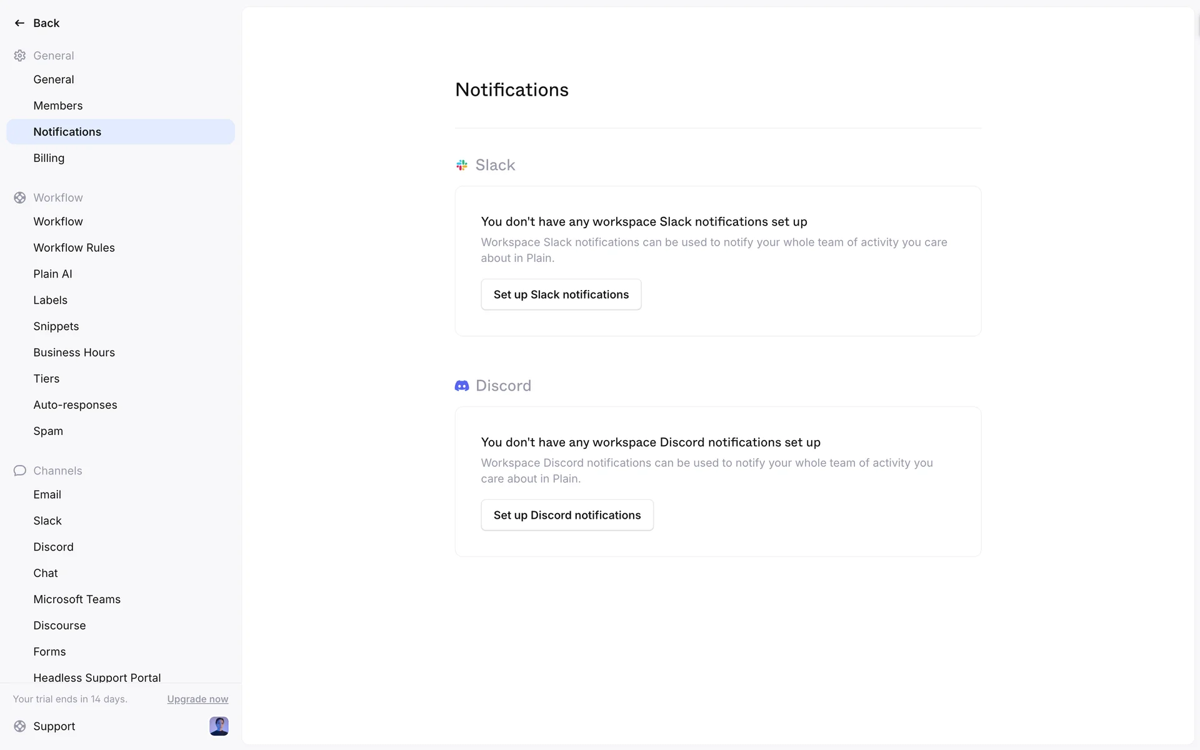Click the Workflow section lifebuoy icon
Image resolution: width=1200 pixels, height=750 pixels.
tap(20, 197)
